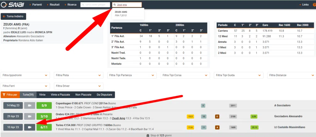The width and height of the screenshot is (316, 137).
Task: Click chart icon next to Castaldo Massimiliano
Action: tap(276, 127)
